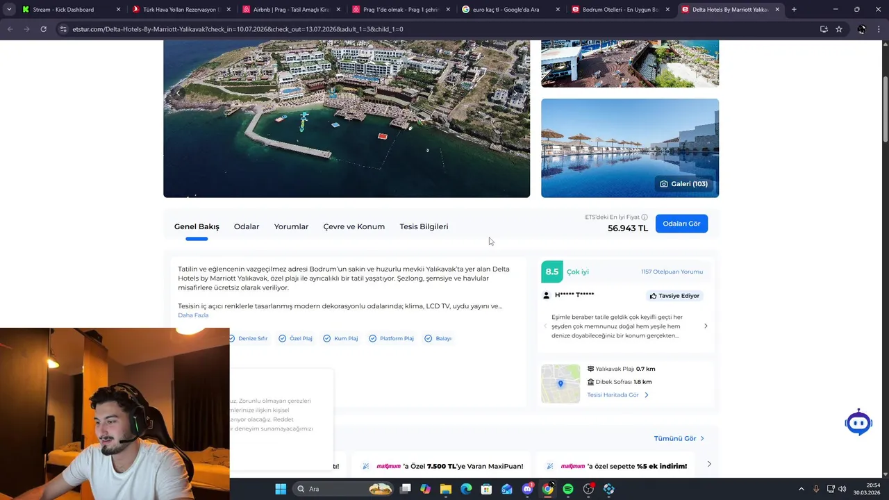The width and height of the screenshot is (889, 500).
Task: Select the Genel Bakış tab
Action: [x=197, y=226]
